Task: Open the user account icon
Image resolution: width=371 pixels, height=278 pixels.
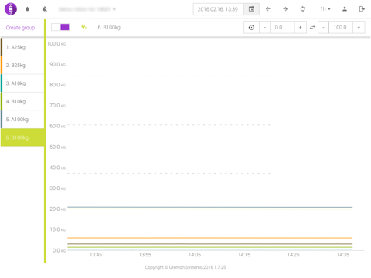Action: (x=345, y=9)
